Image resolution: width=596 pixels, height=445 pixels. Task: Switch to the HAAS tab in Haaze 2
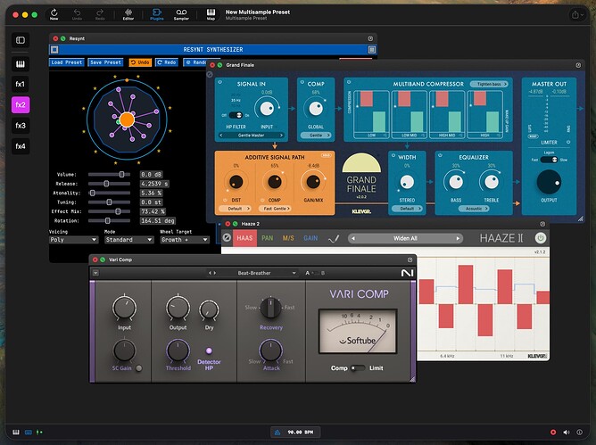pyautogui.click(x=244, y=238)
